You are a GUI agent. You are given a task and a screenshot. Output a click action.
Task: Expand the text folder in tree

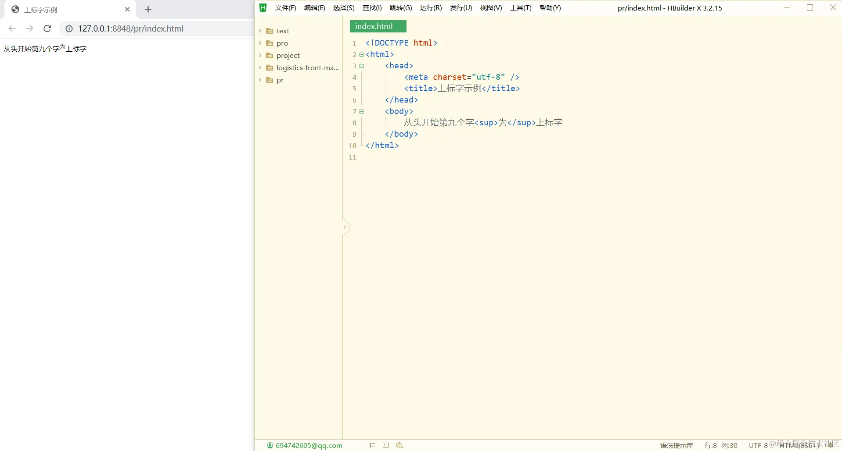(x=260, y=31)
